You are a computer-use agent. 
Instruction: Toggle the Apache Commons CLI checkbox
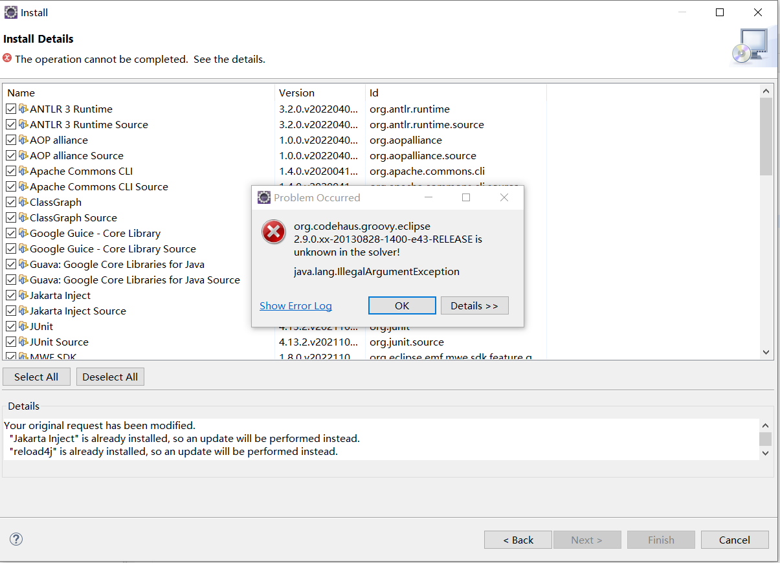(11, 171)
